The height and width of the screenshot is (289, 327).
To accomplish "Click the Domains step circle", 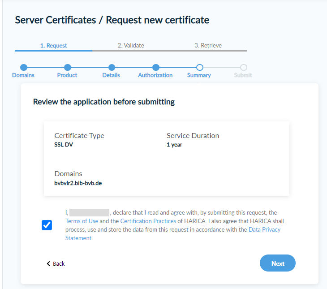I will (x=23, y=68).
